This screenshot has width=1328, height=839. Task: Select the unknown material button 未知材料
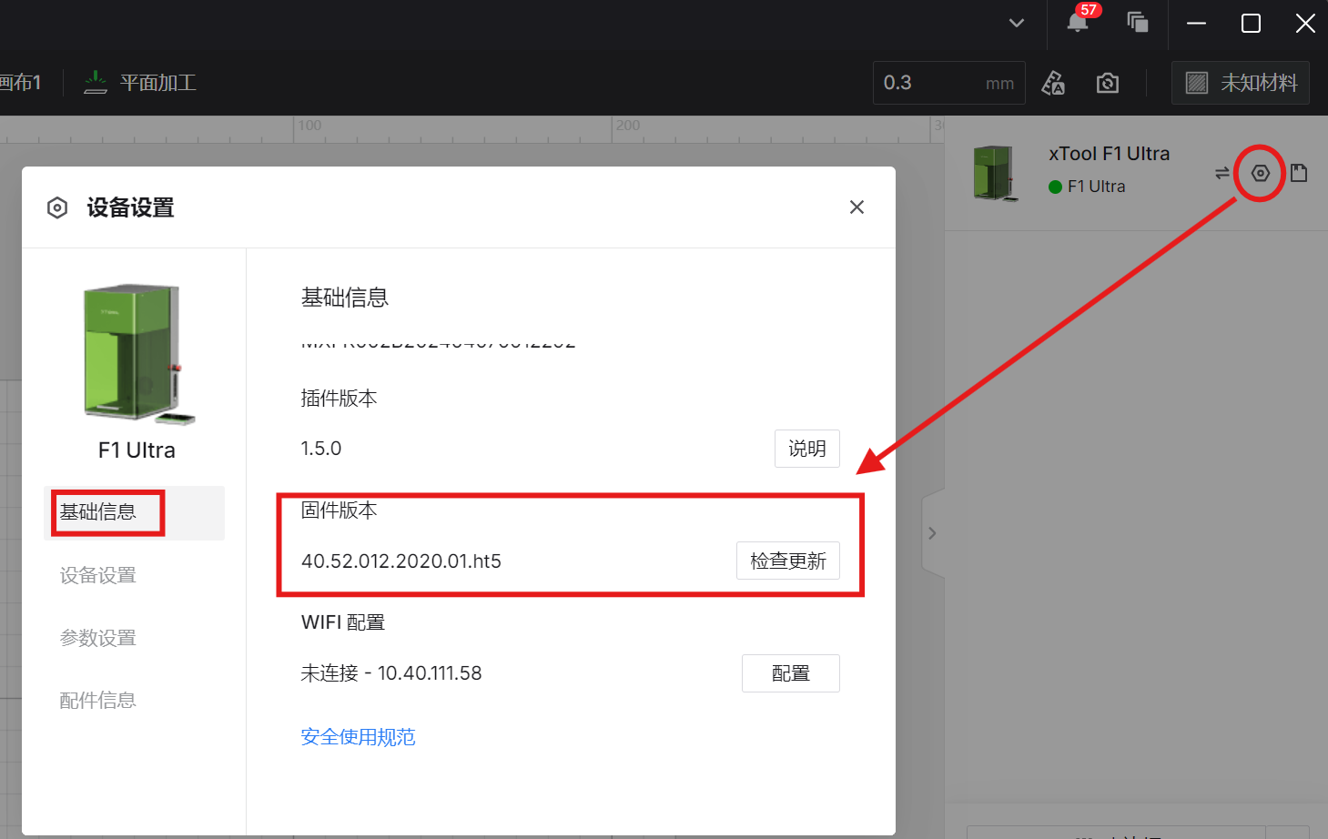coord(1241,83)
